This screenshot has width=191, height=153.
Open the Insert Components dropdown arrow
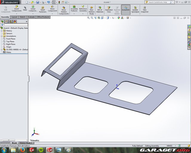tap(16, 13)
